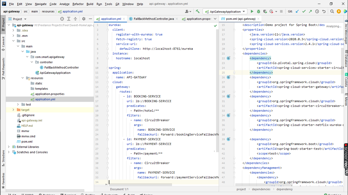This screenshot has width=348, height=195.
Task: Open Search Everywhere magnifier icon
Action: pyautogui.click(x=332, y=11)
